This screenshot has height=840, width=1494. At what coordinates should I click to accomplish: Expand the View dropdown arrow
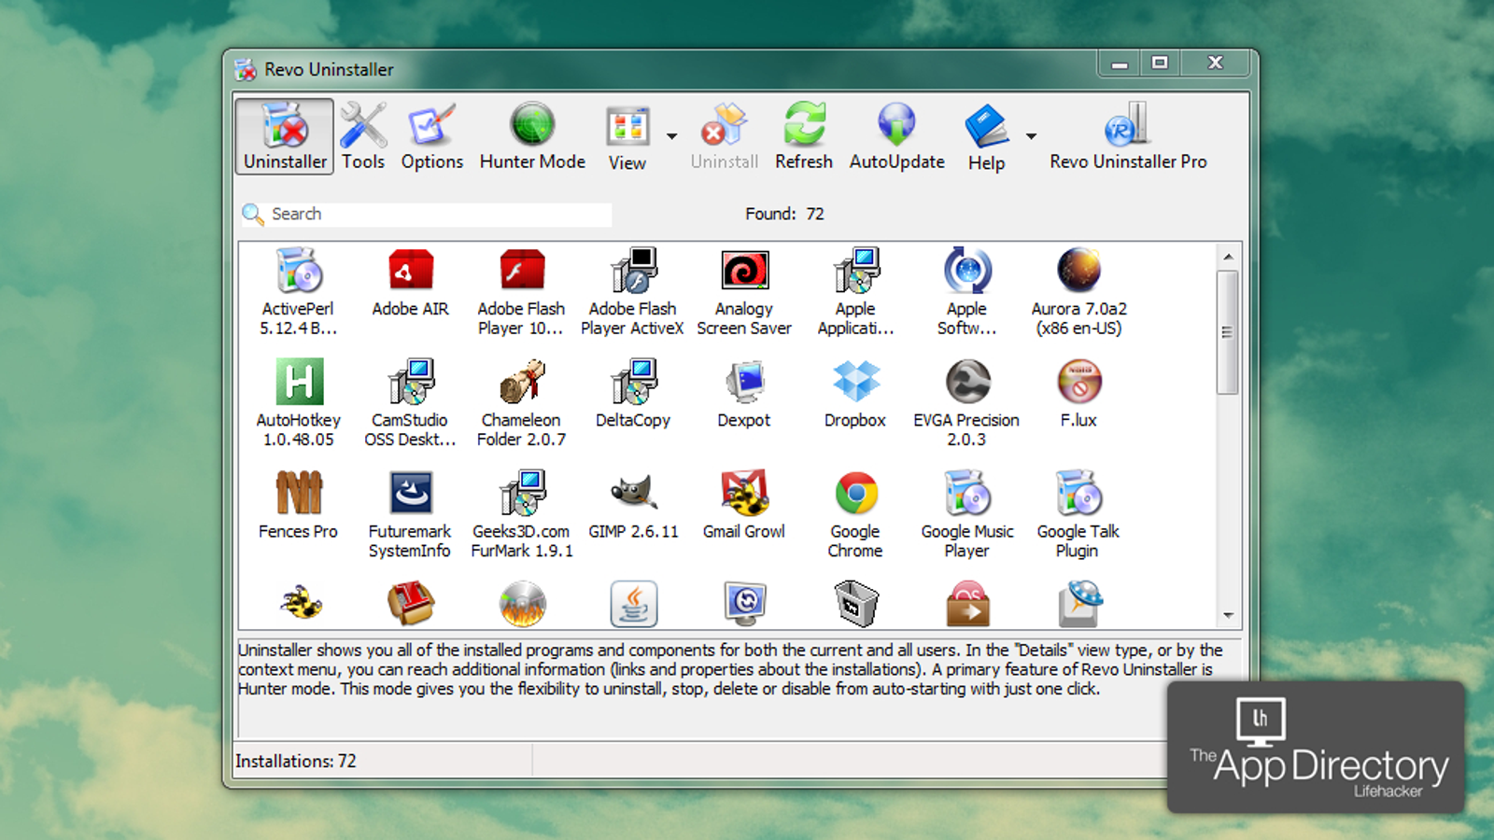tap(671, 136)
